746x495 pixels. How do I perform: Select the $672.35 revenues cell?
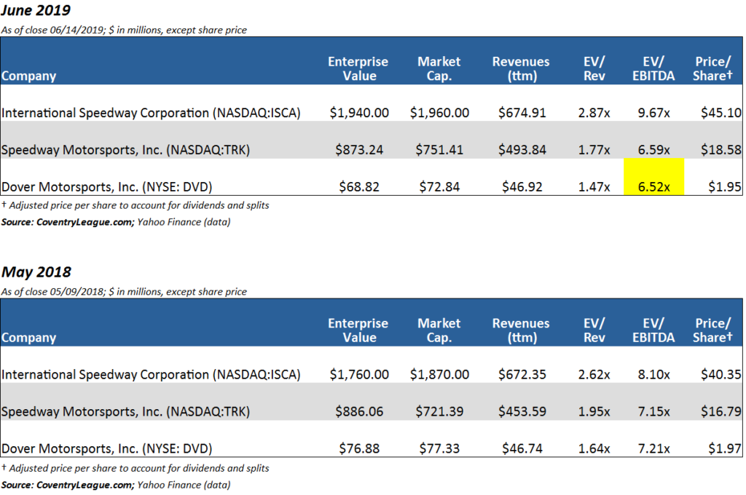pos(522,375)
